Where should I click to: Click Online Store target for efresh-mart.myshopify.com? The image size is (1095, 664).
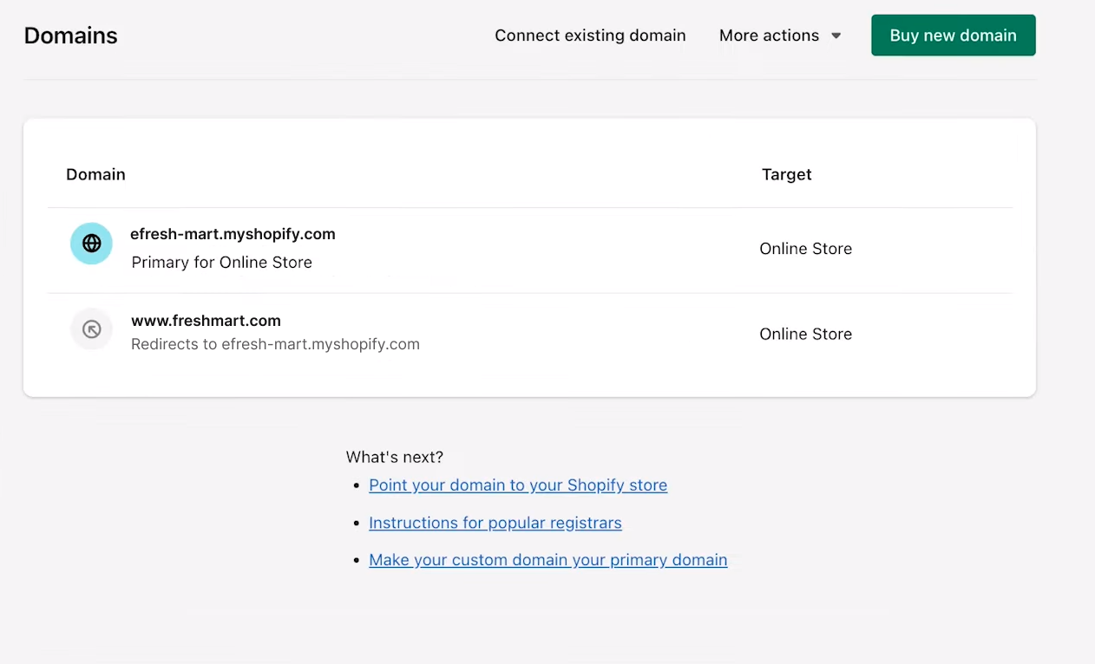805,249
